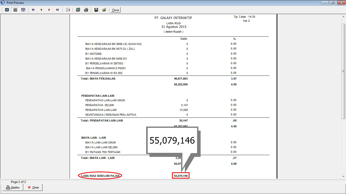The height and width of the screenshot is (194, 346).
Task: Click the Display button at bottom
Action: 13,187
